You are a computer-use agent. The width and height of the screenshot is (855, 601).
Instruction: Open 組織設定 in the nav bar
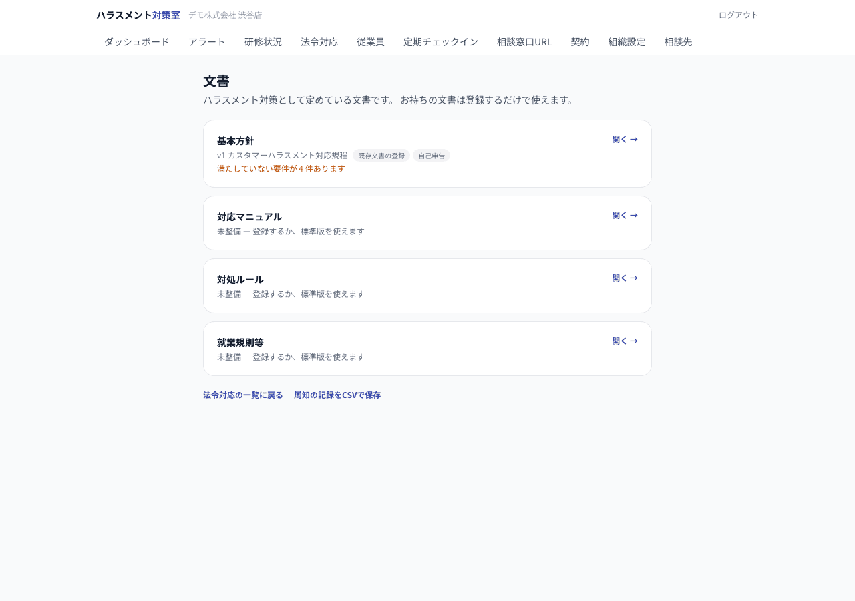pyautogui.click(x=627, y=41)
